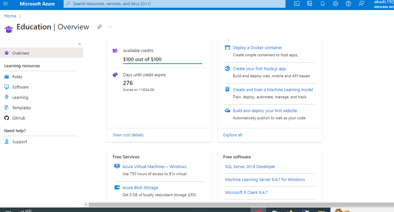Open the notifications bell
Screen dimensions: 394x212
click(322, 4)
